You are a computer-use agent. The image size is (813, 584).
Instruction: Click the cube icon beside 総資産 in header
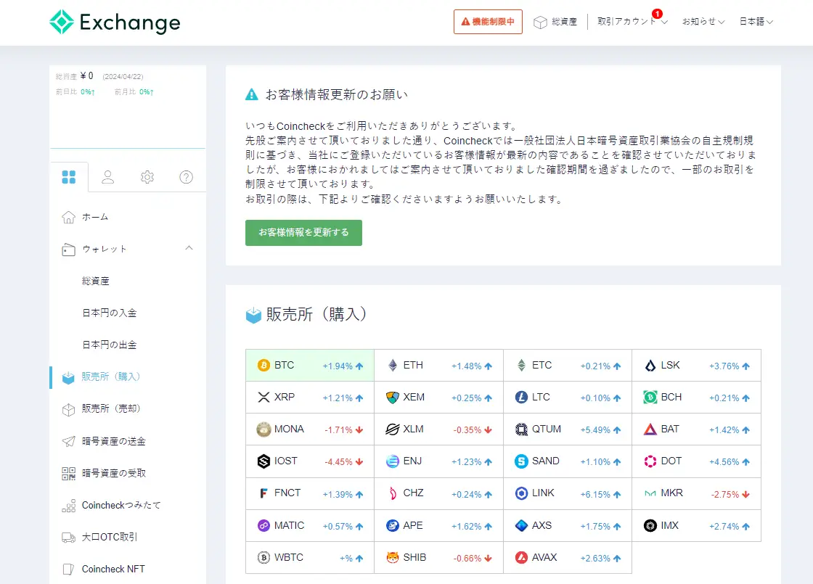pyautogui.click(x=540, y=22)
